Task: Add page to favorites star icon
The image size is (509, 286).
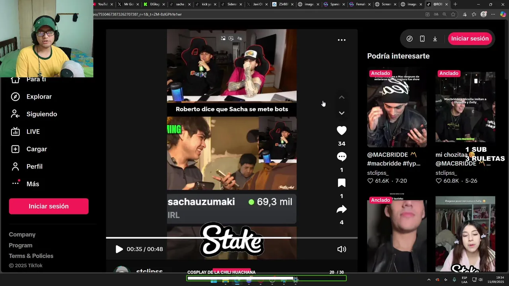Action: (x=453, y=14)
